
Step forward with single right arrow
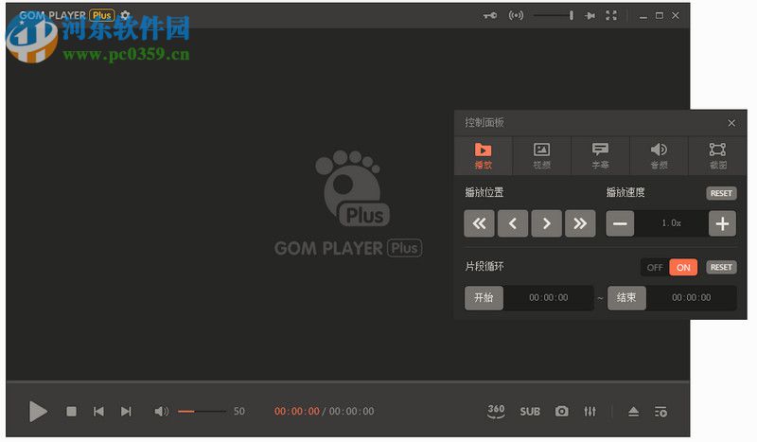[547, 223]
